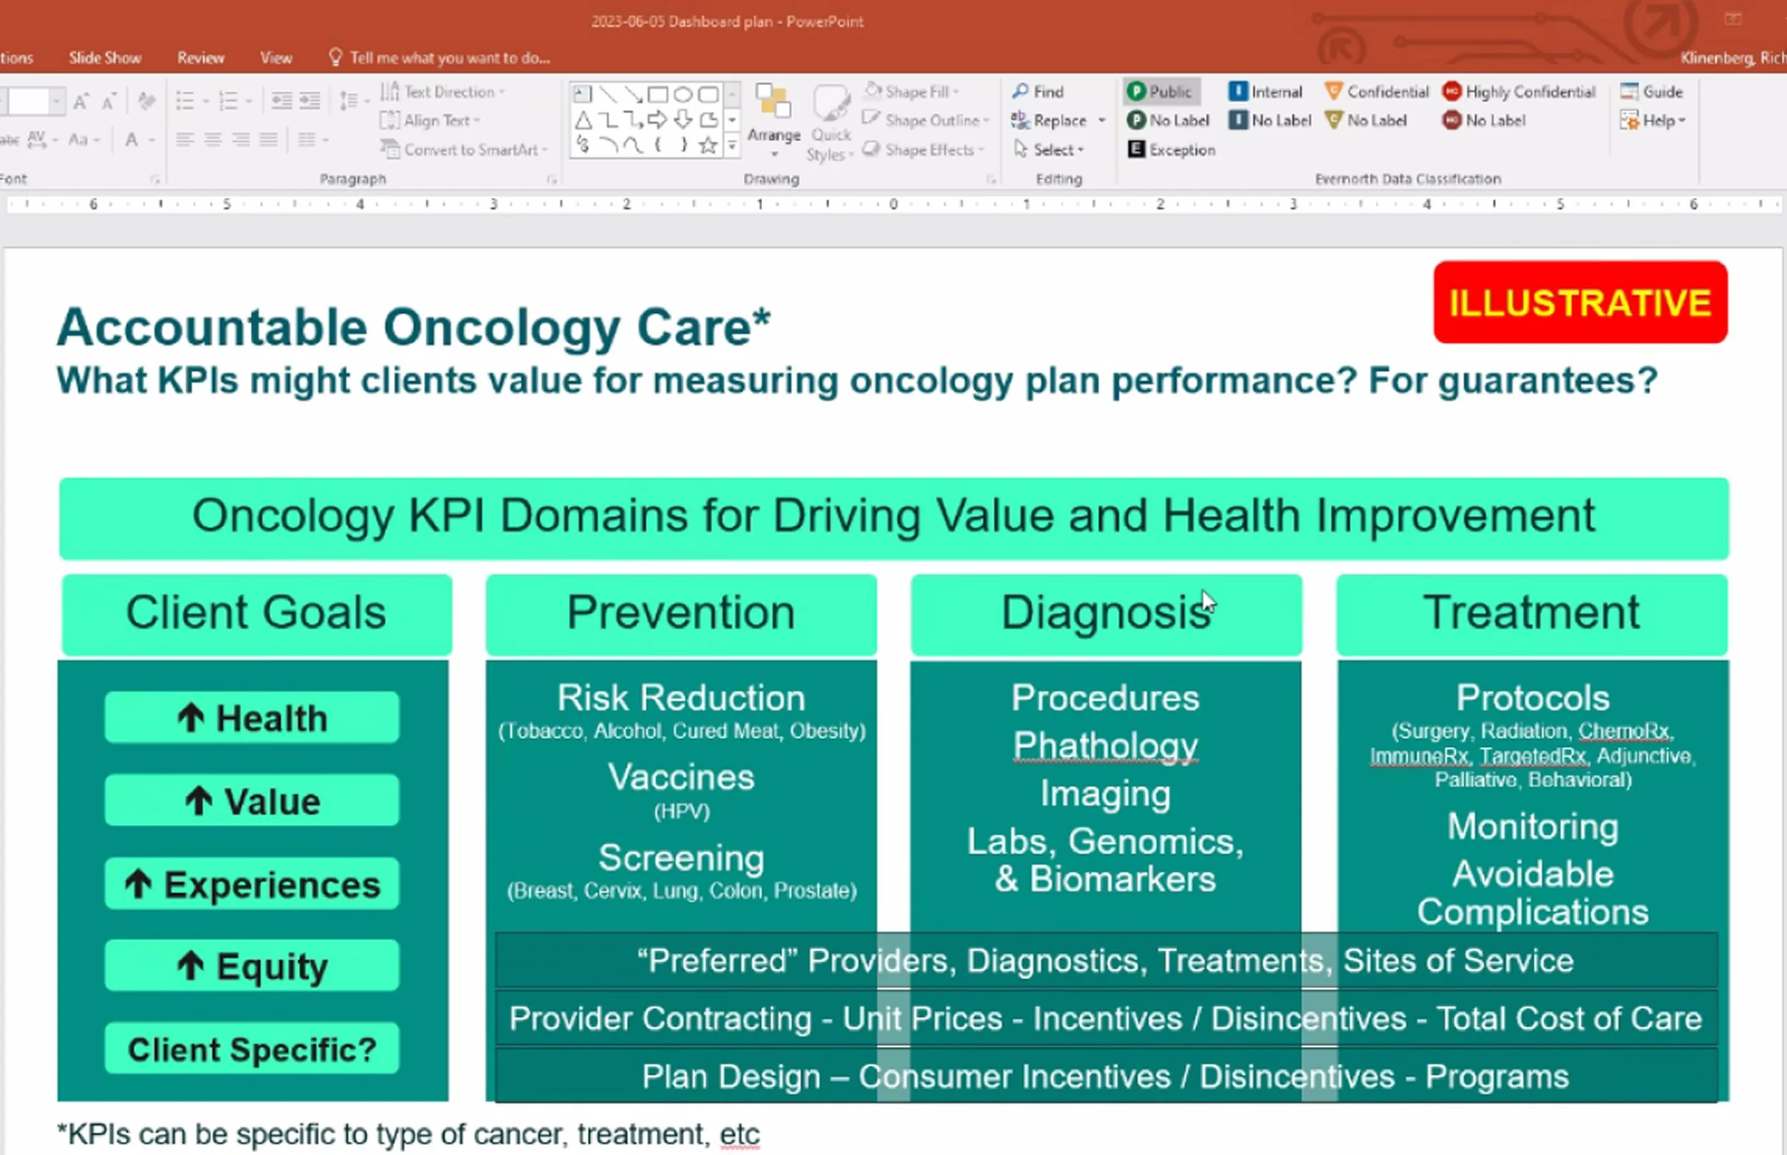Select the right arrow block shape
1787x1155 pixels.
(658, 120)
